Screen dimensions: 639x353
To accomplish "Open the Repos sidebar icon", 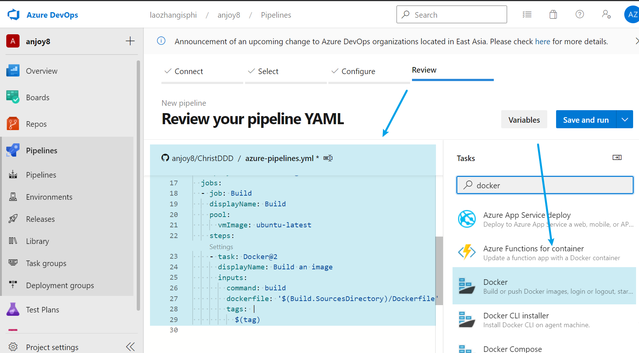I will [13, 124].
